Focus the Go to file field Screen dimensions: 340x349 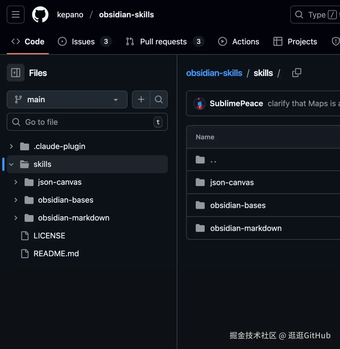click(x=87, y=122)
